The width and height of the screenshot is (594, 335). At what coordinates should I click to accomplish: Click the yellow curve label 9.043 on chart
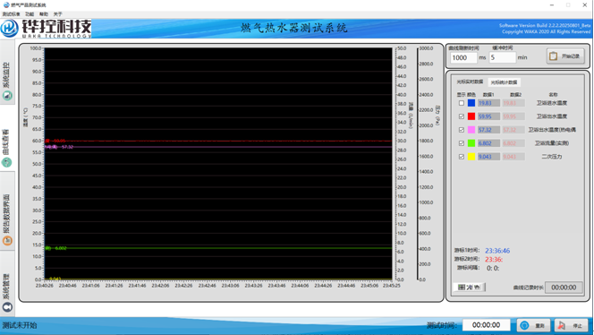(x=55, y=278)
